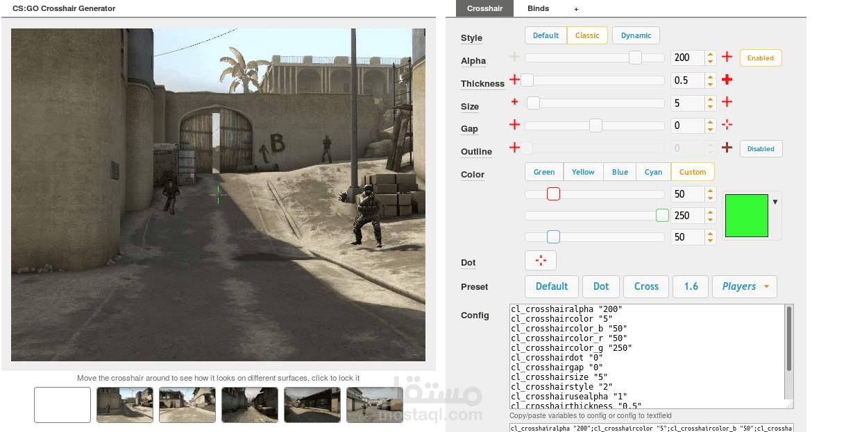862x432 pixels.
Task: Choose Yellow crosshair color
Action: pos(583,172)
